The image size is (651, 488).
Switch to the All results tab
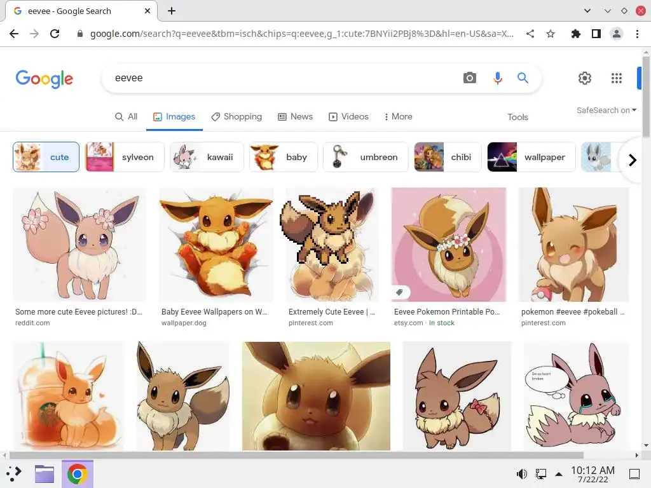point(126,117)
